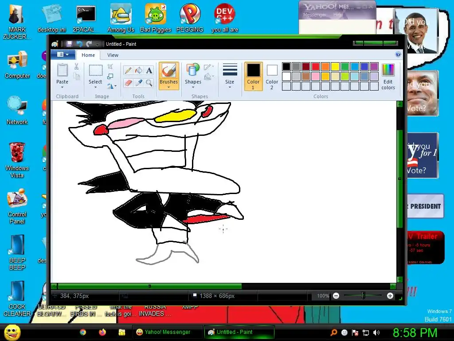Open the Rotate or flip dropdown
This screenshot has height=341, width=454.
click(x=112, y=86)
